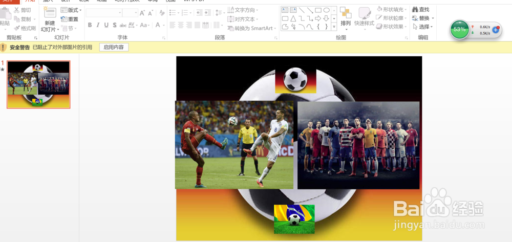This screenshot has height=242, width=512.
Task: Pick the straight line shape
Action: click(302, 10)
